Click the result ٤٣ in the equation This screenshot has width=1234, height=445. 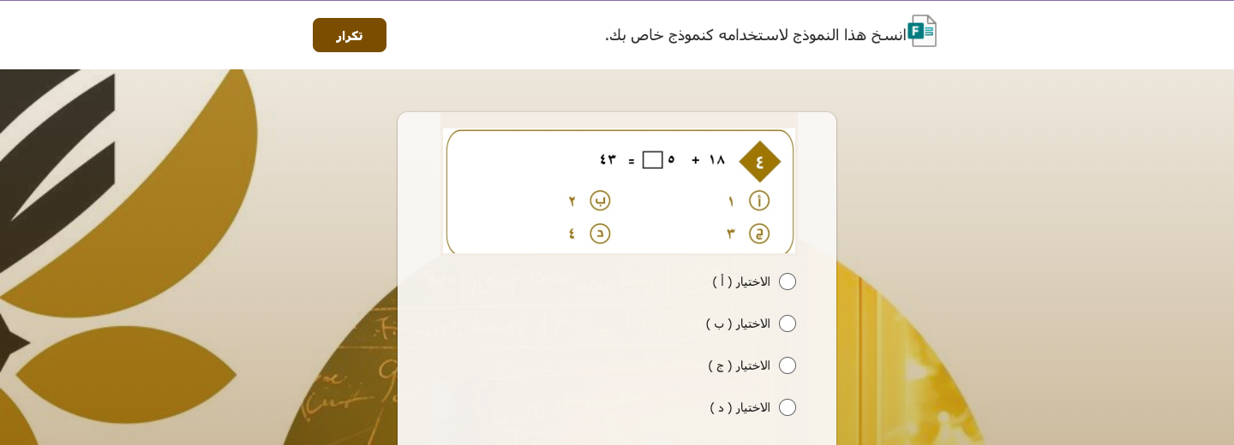608,160
